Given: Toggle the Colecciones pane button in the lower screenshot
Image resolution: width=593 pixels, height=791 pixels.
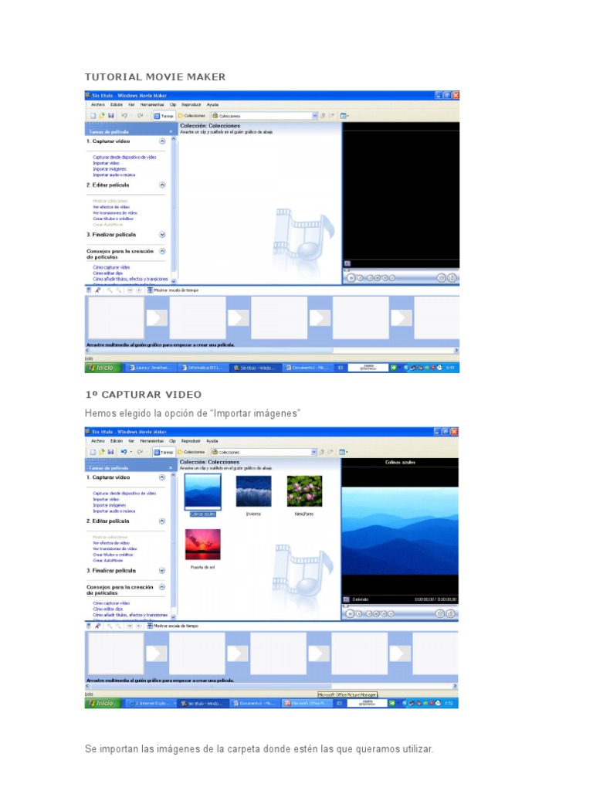Looking at the screenshot, I should coord(191,452).
